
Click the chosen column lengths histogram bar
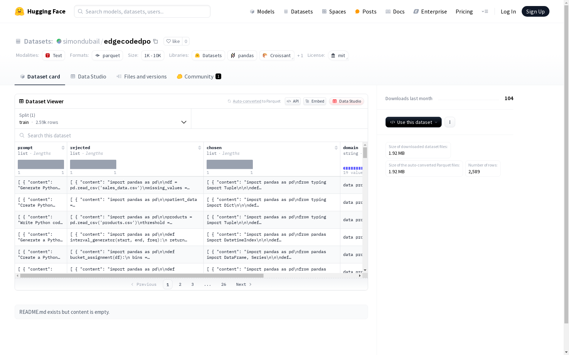click(230, 164)
